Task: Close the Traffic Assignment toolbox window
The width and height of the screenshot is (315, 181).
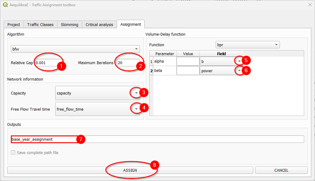Action: [309, 5]
